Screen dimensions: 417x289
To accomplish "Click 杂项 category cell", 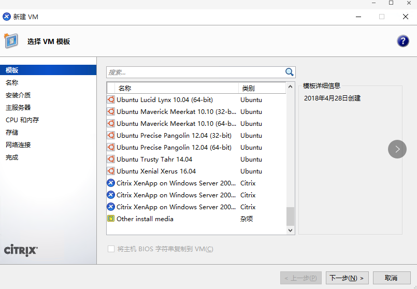I will click(247, 219).
